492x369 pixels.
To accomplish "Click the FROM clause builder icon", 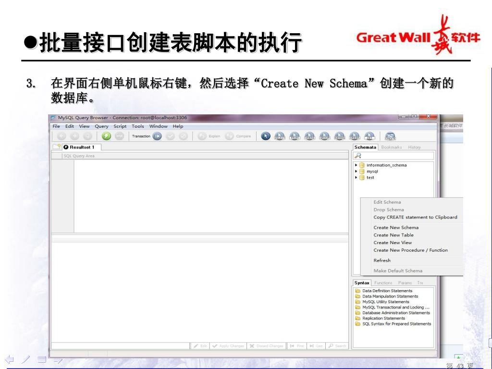I will point(295,136).
